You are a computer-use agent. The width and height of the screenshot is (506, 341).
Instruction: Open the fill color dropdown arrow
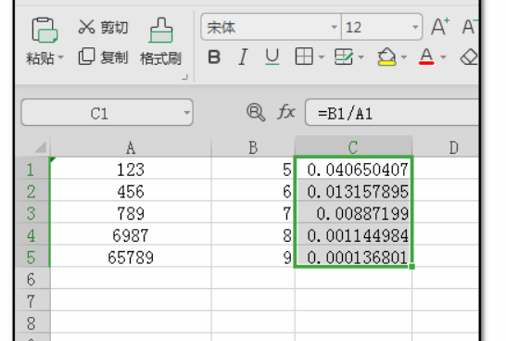404,57
